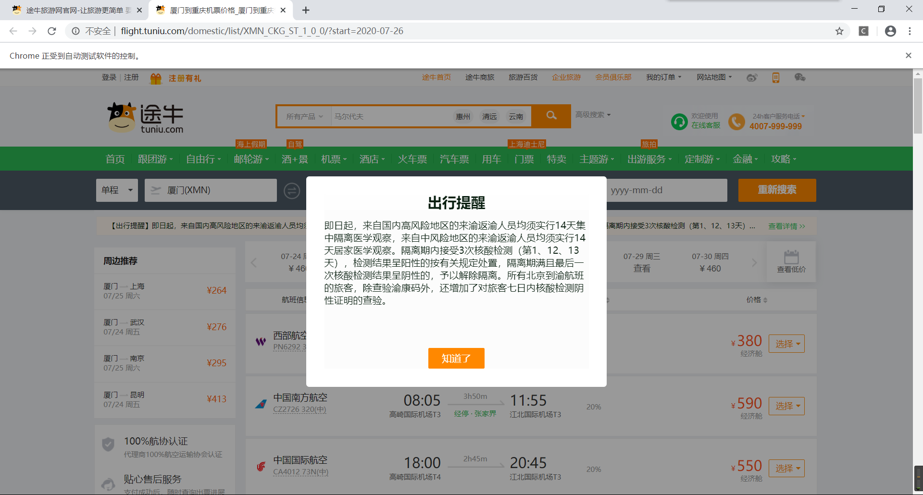This screenshot has width=923, height=495.
Task: Open Chrome profile account icon
Action: (x=890, y=31)
